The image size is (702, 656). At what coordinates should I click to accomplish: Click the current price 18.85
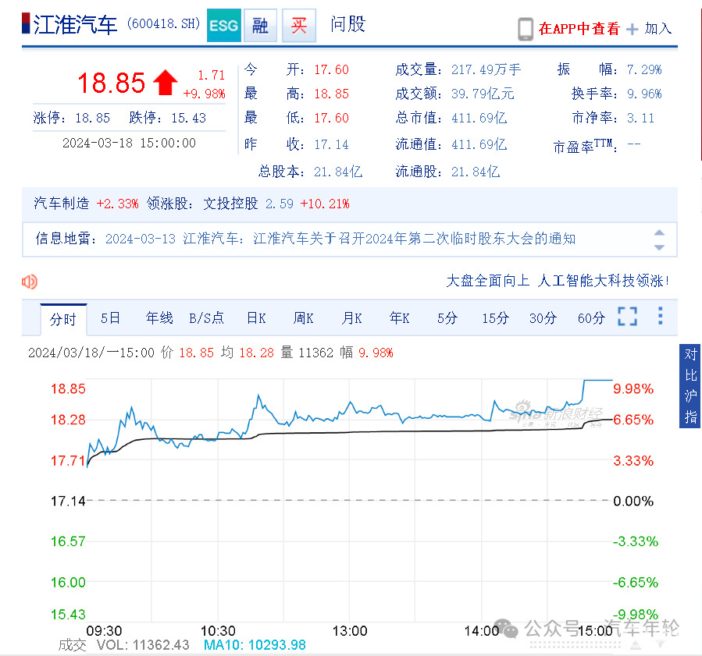[x=112, y=83]
